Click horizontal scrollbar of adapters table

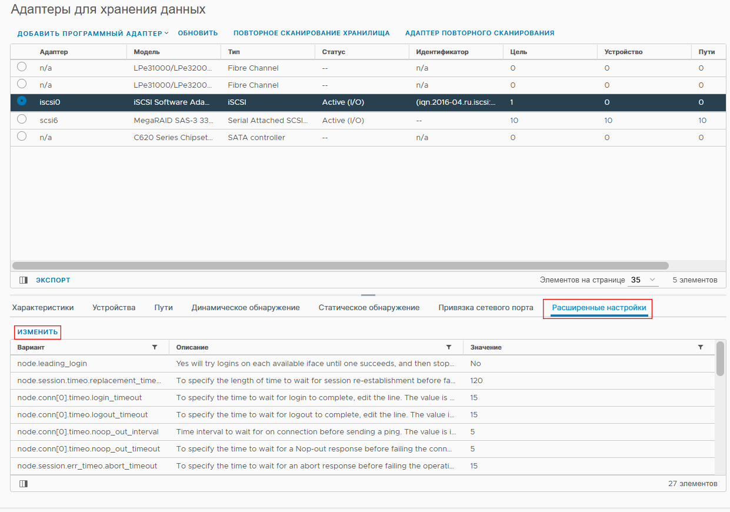(340, 265)
